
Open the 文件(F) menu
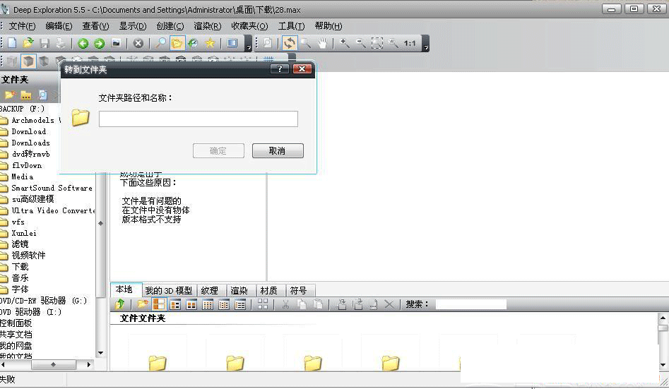click(x=22, y=26)
